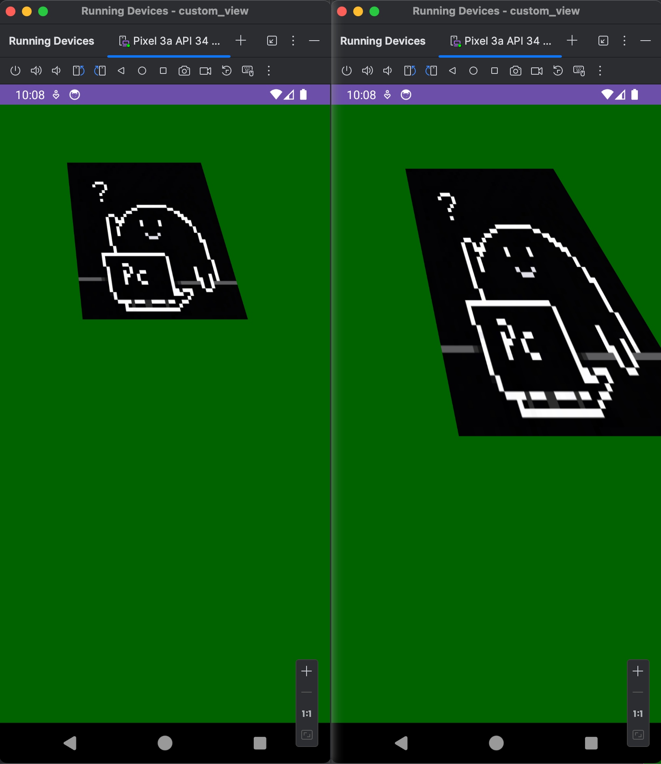Toggle the session reset control
This screenshot has height=764, width=661.
[x=226, y=71]
